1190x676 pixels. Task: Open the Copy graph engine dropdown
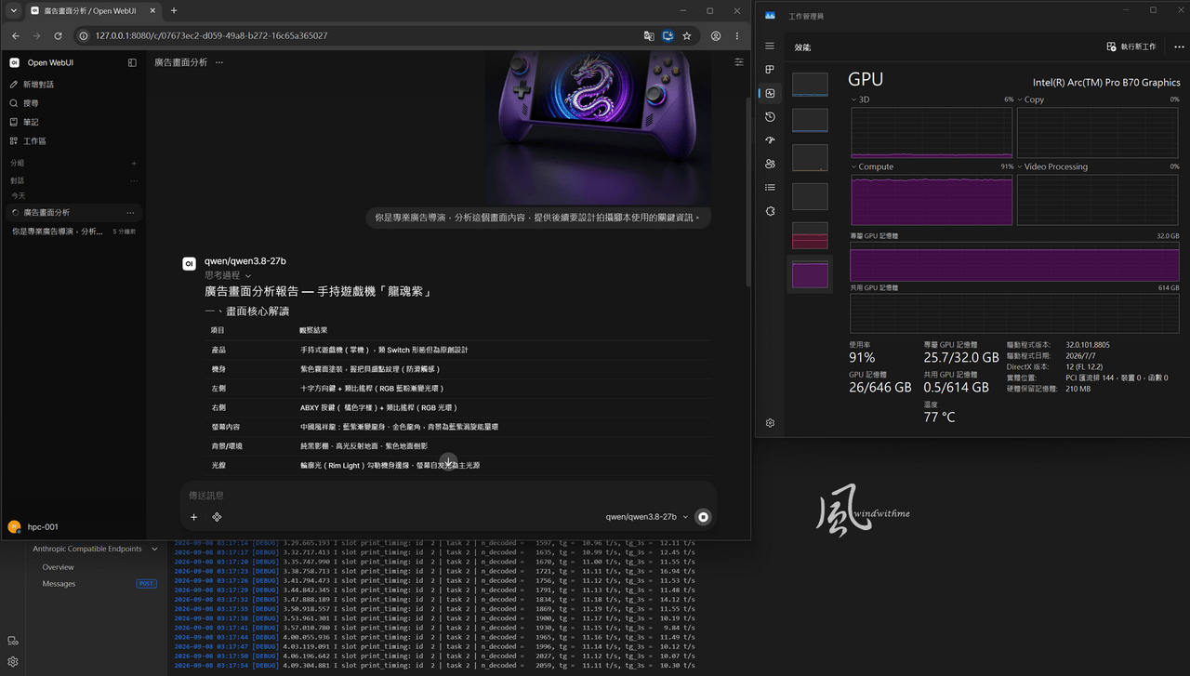pyautogui.click(x=1031, y=99)
